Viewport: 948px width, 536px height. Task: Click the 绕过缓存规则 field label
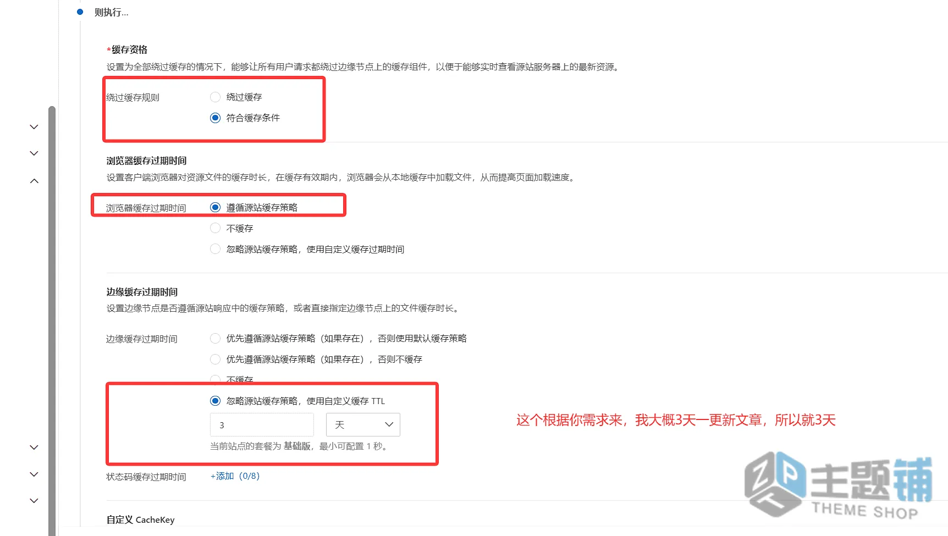(x=133, y=97)
